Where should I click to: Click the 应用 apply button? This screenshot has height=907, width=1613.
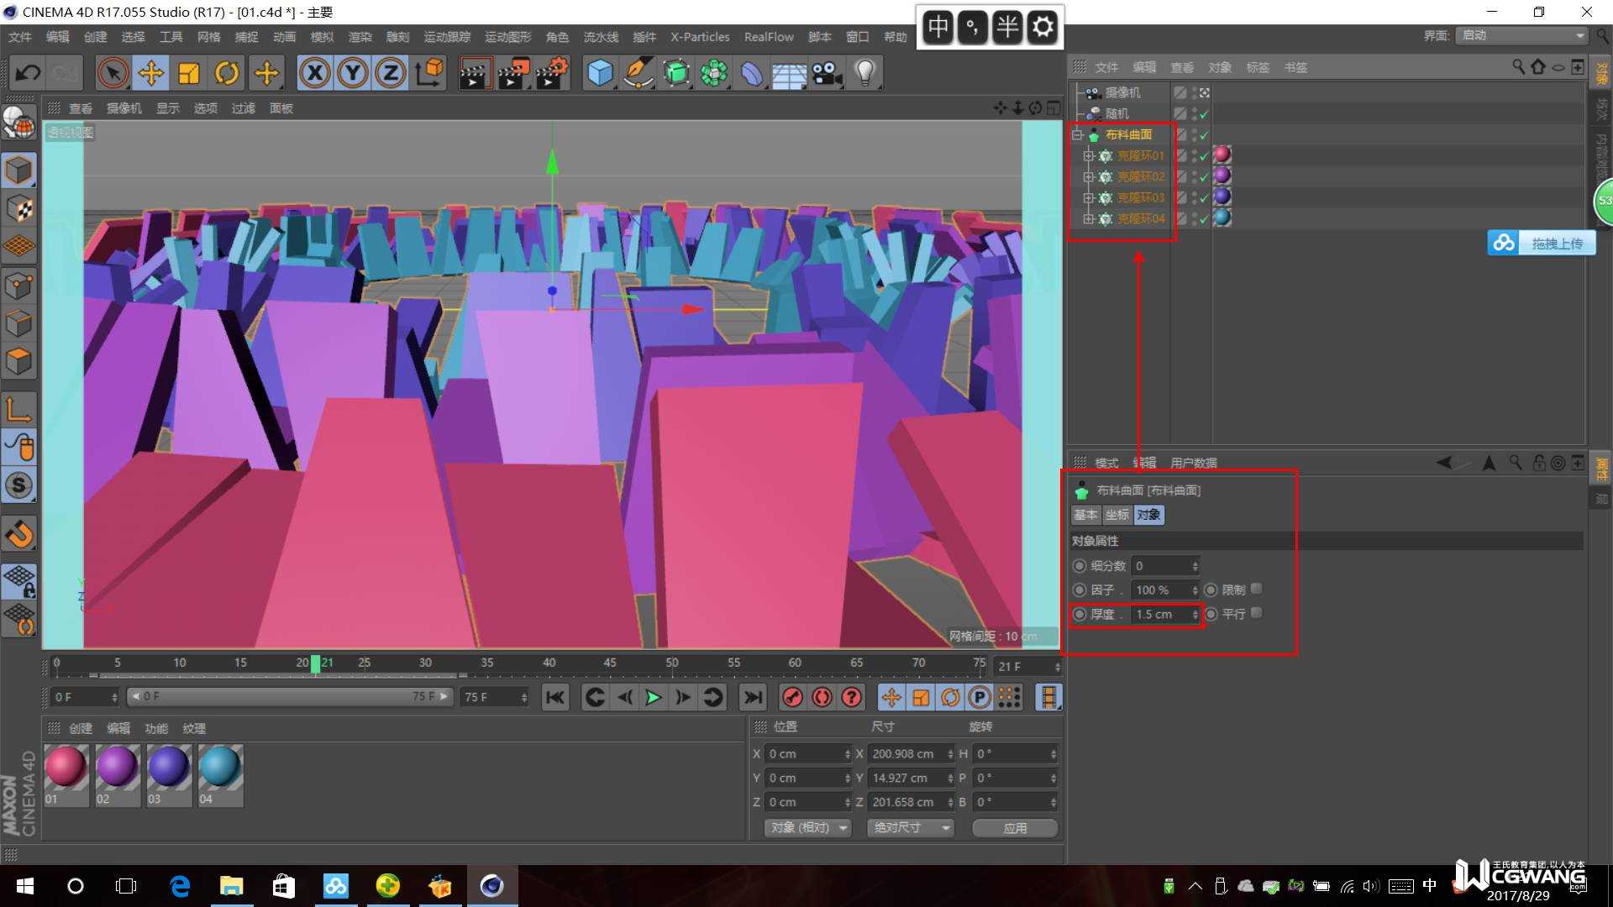[1015, 828]
